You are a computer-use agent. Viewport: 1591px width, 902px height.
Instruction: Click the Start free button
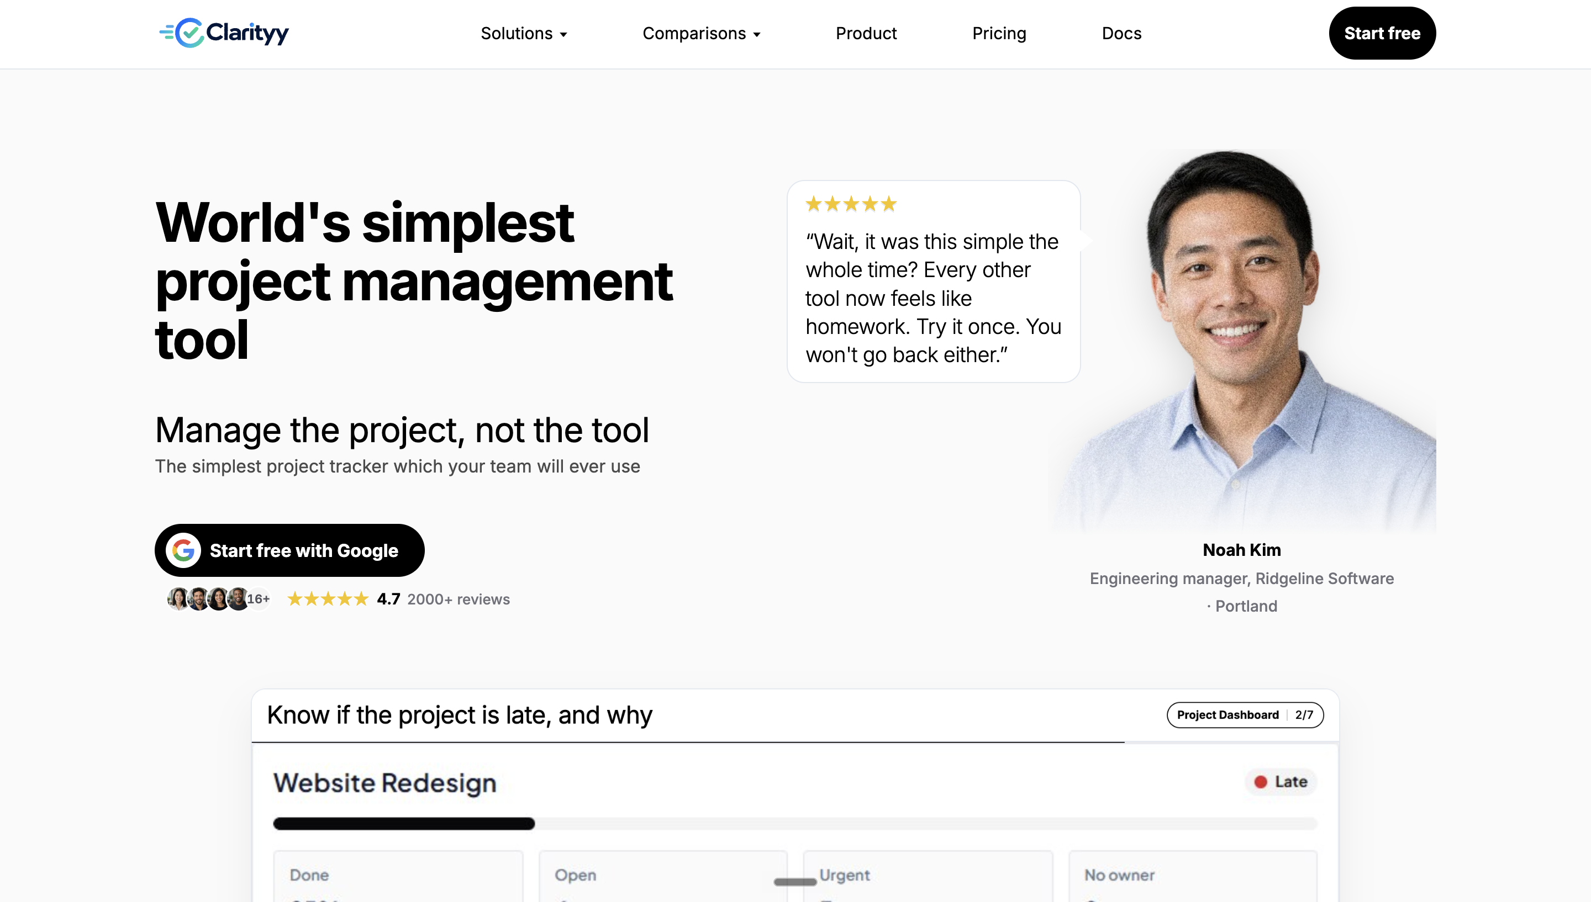point(1382,34)
